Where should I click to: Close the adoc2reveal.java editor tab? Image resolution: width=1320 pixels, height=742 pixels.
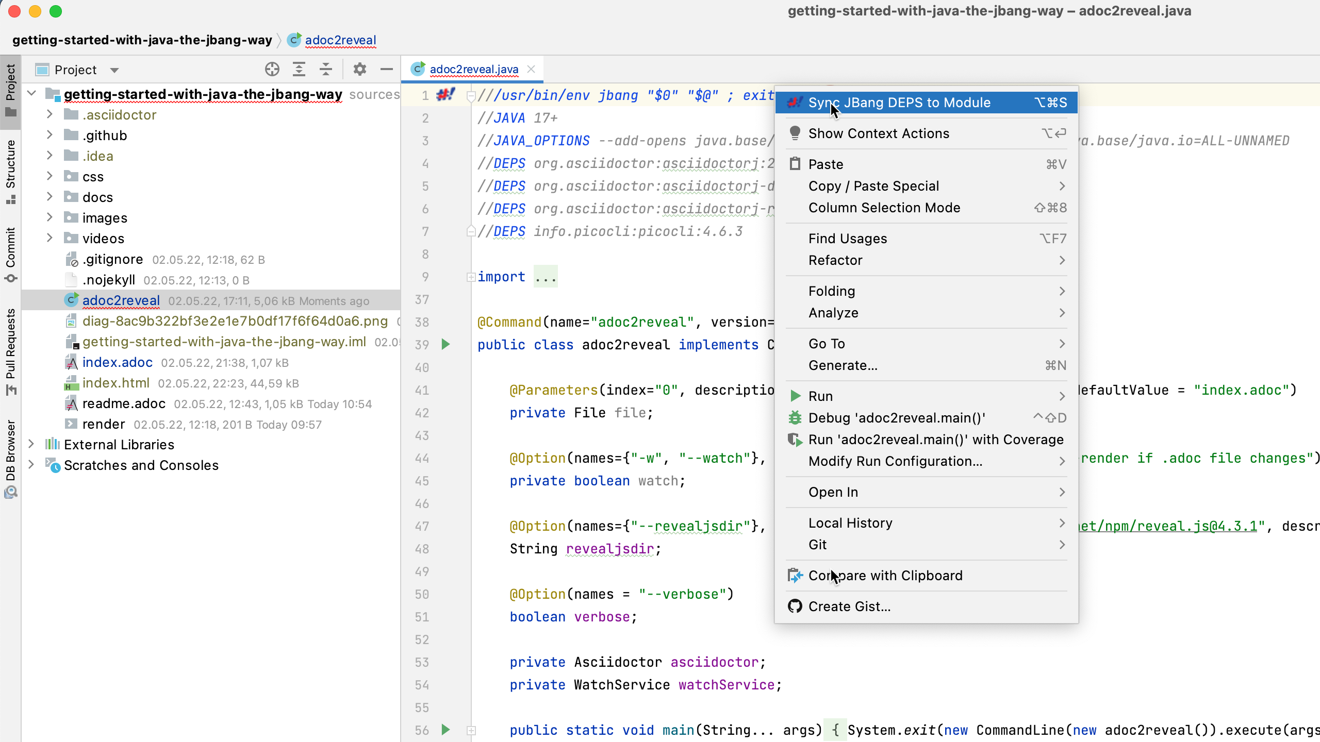click(531, 69)
